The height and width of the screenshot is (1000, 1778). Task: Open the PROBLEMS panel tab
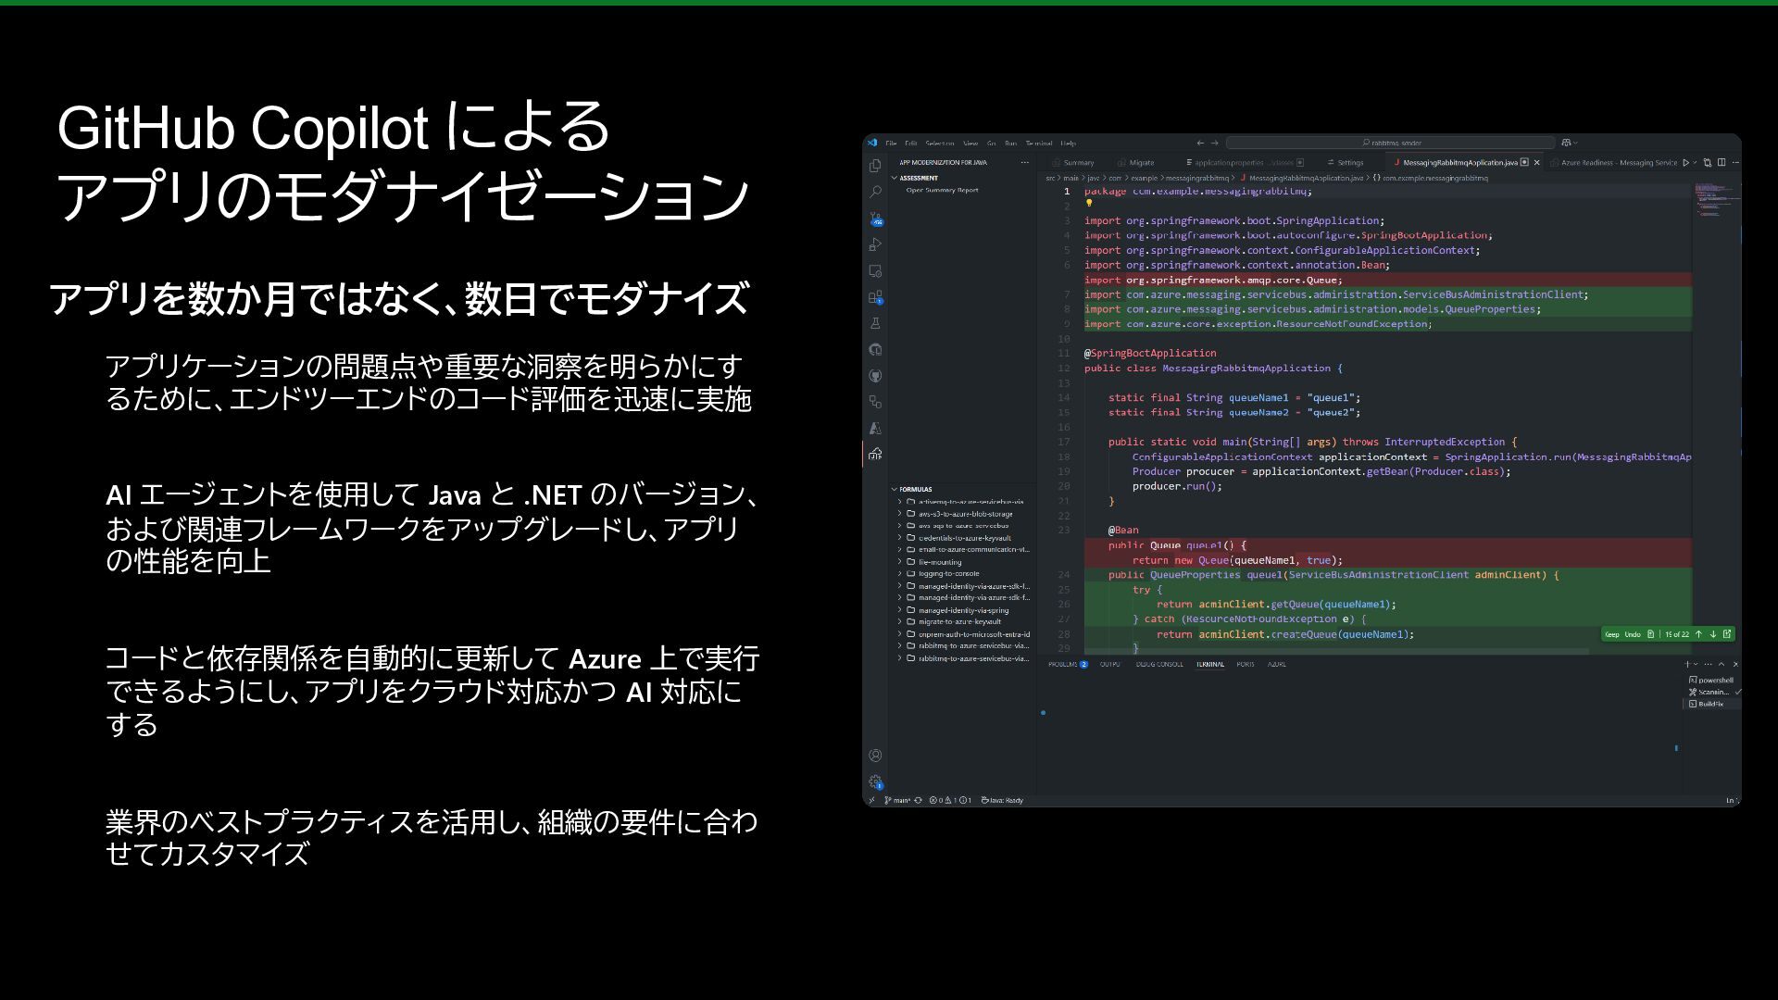(x=1063, y=664)
